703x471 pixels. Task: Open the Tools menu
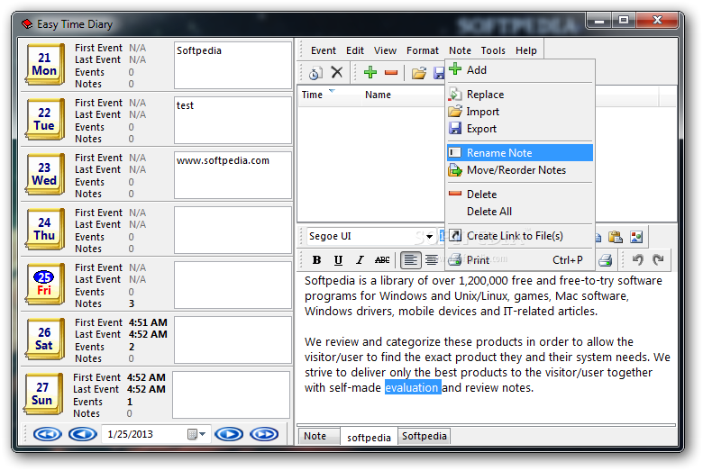[493, 50]
